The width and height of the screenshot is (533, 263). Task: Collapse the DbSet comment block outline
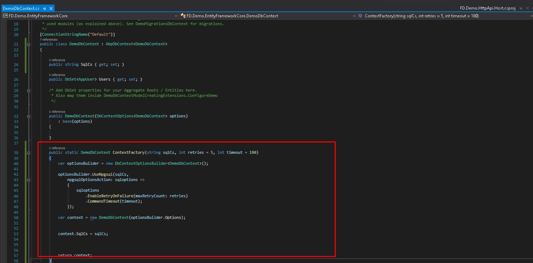(x=29, y=90)
